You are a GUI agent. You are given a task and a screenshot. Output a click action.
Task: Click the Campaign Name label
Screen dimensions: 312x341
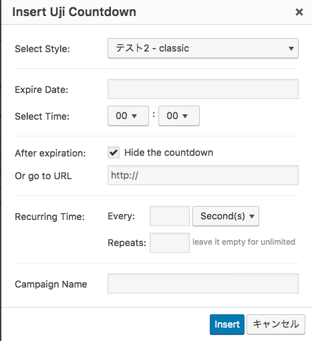(51, 284)
